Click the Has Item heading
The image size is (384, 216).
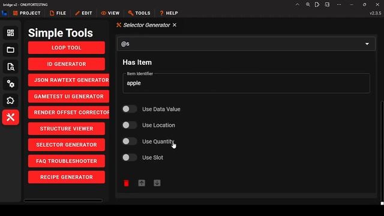tap(137, 62)
